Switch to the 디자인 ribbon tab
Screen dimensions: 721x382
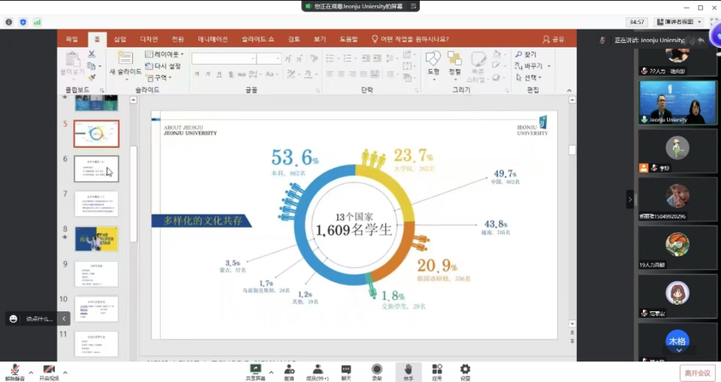point(149,39)
